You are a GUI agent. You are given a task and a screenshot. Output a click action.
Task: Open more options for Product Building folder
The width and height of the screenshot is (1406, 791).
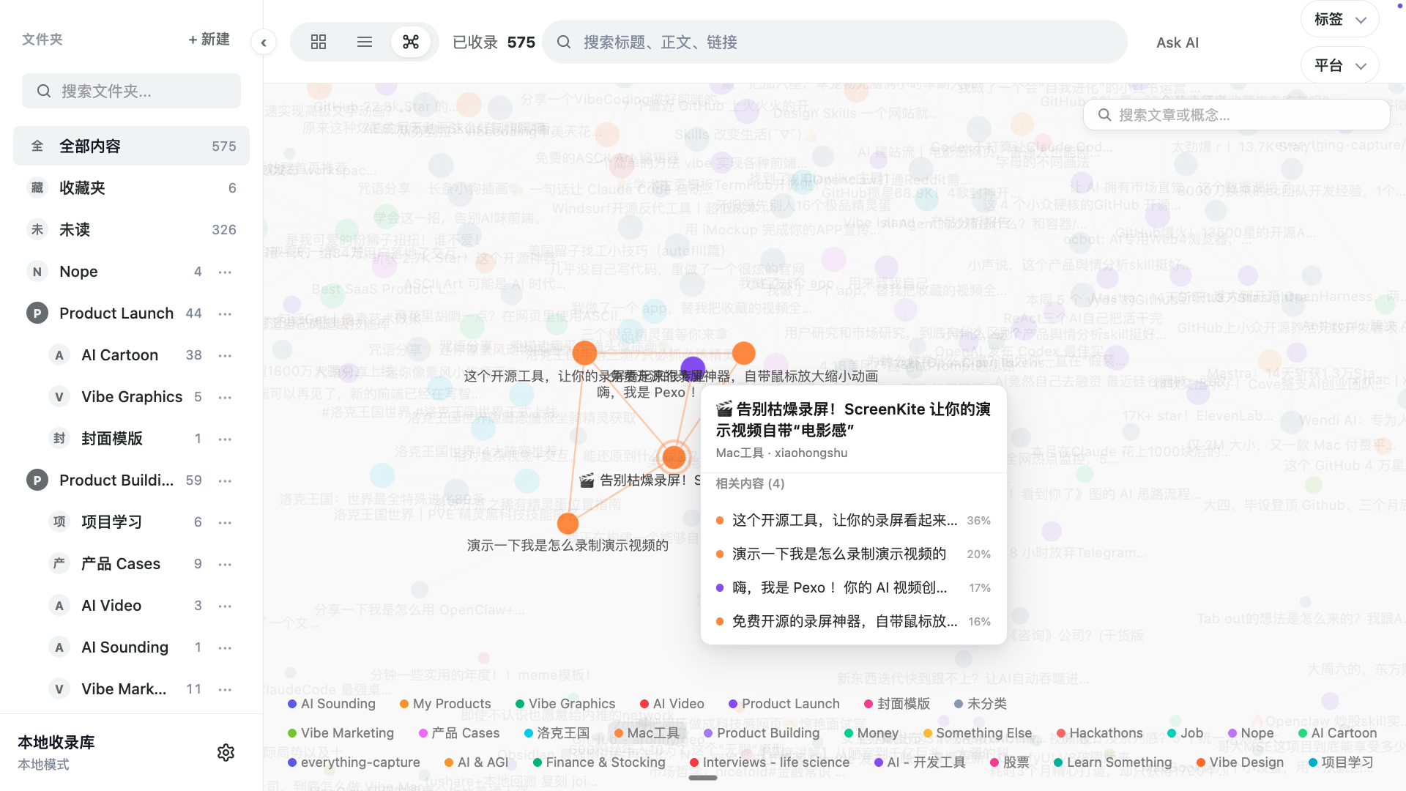(x=225, y=480)
